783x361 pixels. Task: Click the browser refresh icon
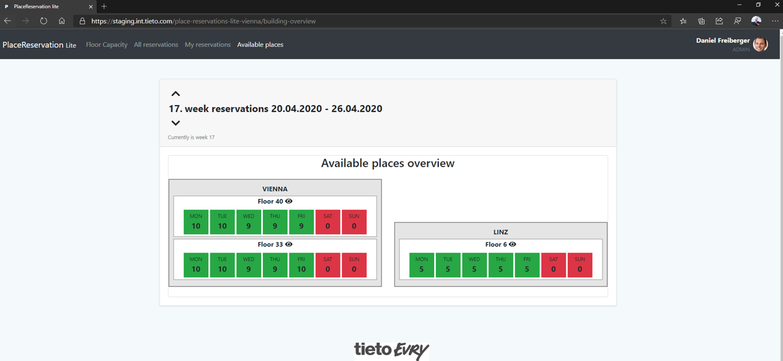(x=44, y=21)
